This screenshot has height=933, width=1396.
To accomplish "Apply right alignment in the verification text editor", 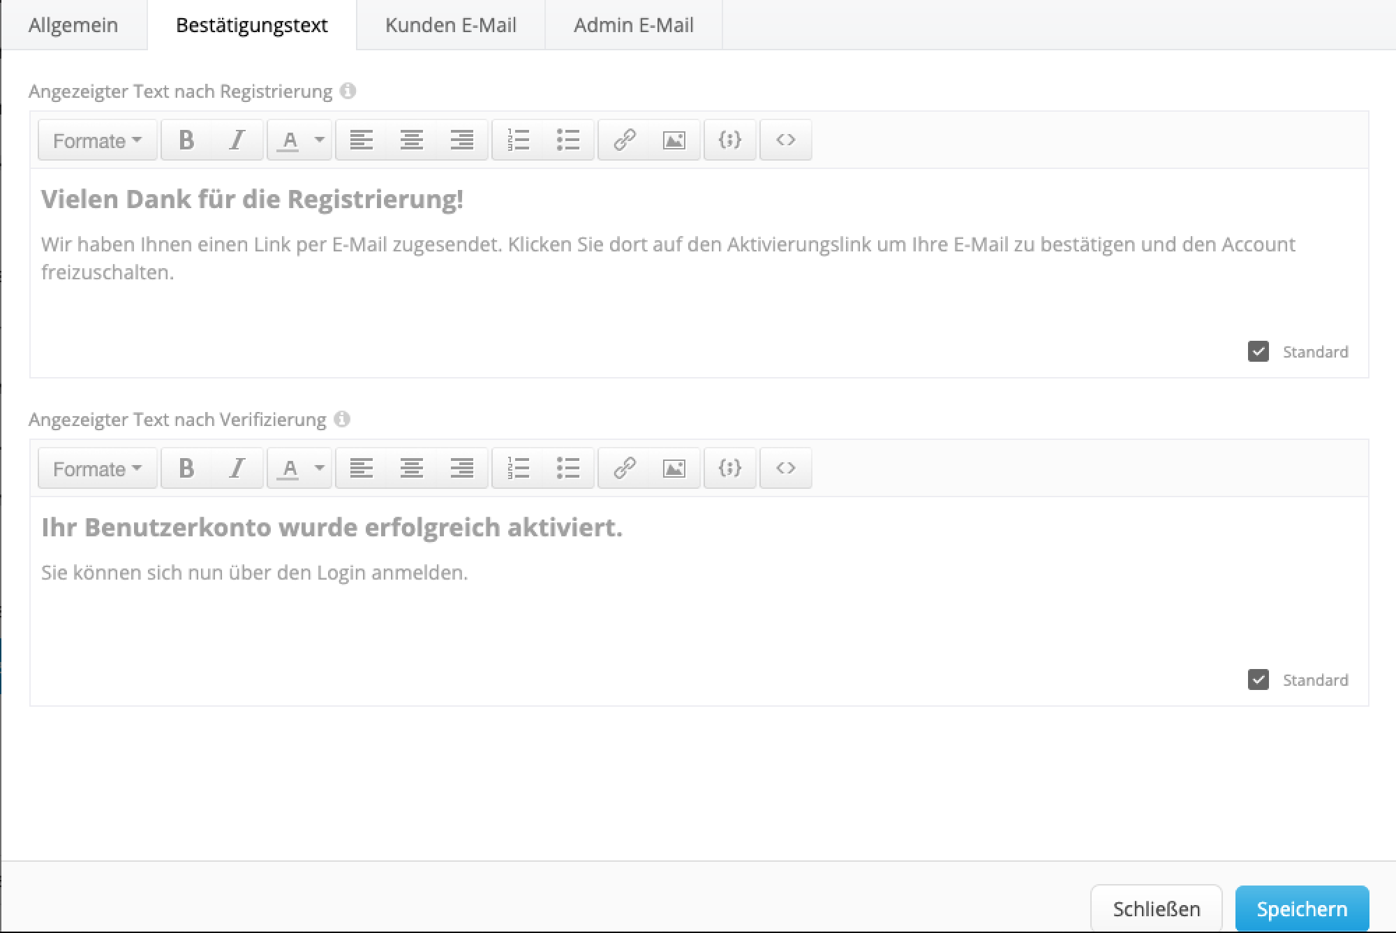I will 462,468.
